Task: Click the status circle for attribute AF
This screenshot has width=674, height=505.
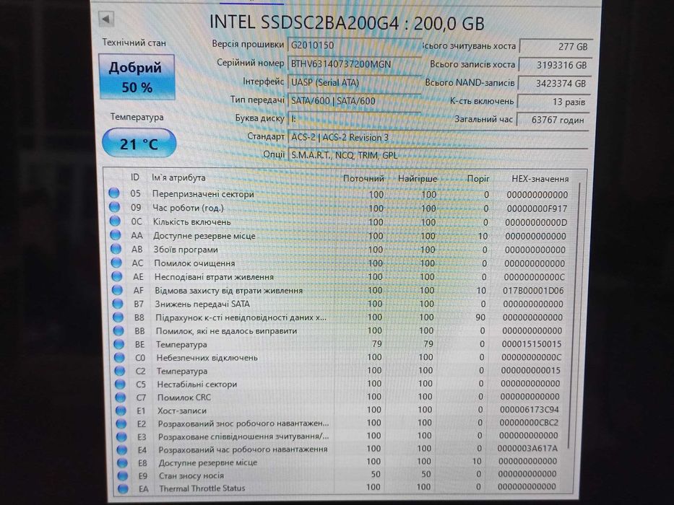Action: click(x=117, y=290)
